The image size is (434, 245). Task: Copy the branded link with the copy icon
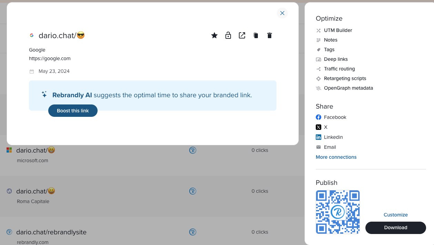(256, 35)
